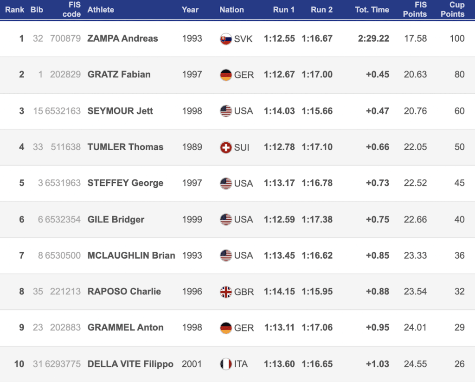Click the Rank column header
The height and width of the screenshot is (382, 475).
[x=15, y=9]
